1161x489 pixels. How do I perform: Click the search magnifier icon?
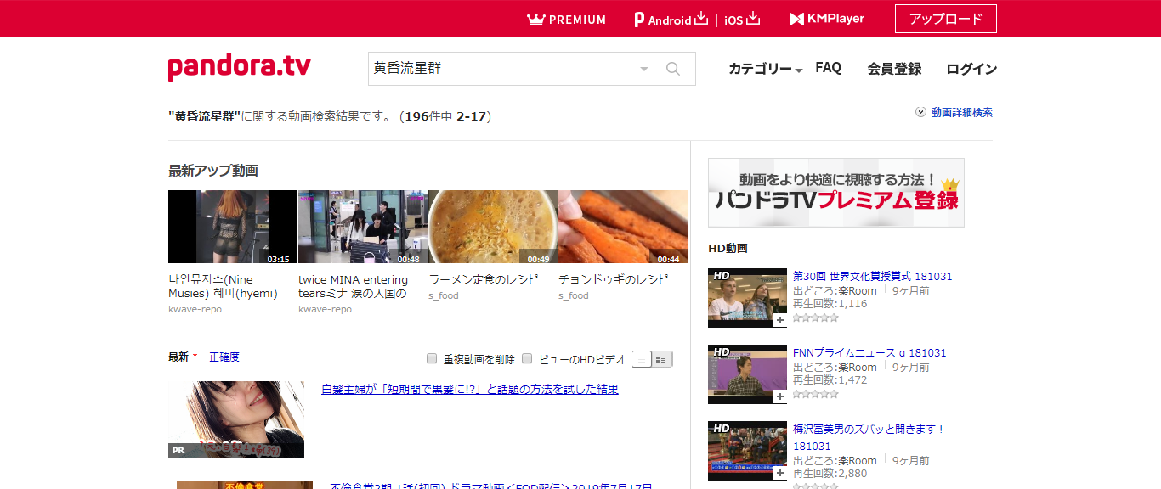click(x=673, y=69)
